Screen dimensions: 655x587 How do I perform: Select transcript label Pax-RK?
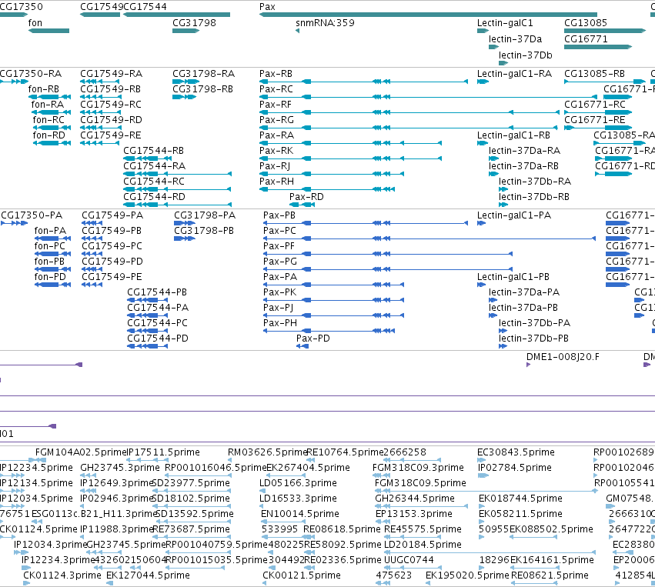click(276, 151)
